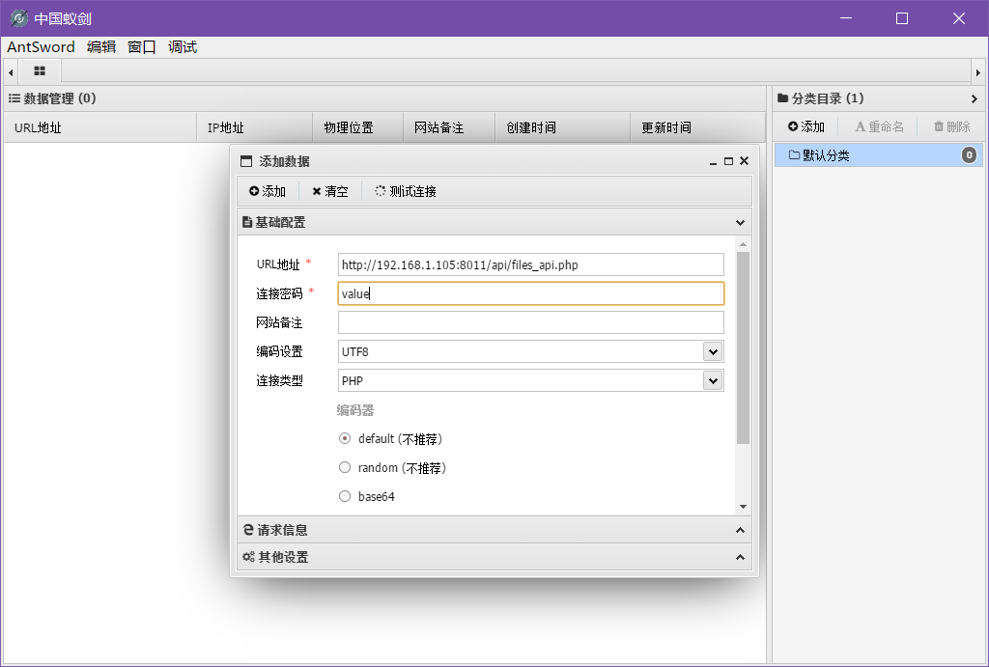
Task: Select the grid home tab
Action: (x=40, y=71)
